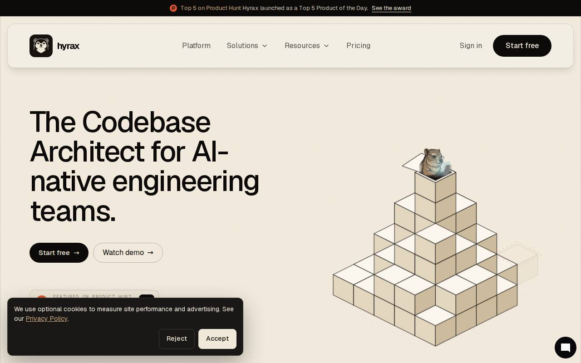Screen dimensions: 581x363
Task: Click the hyrax mascot illustration atop blocks
Action: (x=434, y=162)
